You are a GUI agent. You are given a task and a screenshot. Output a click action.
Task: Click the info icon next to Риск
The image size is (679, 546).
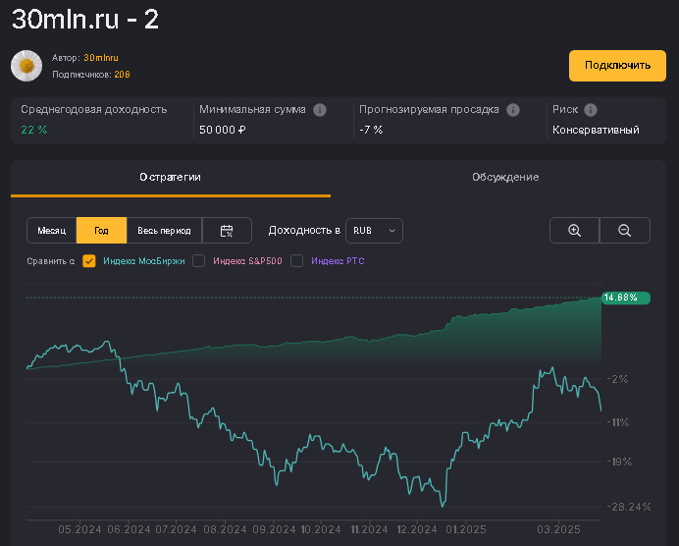click(x=591, y=110)
